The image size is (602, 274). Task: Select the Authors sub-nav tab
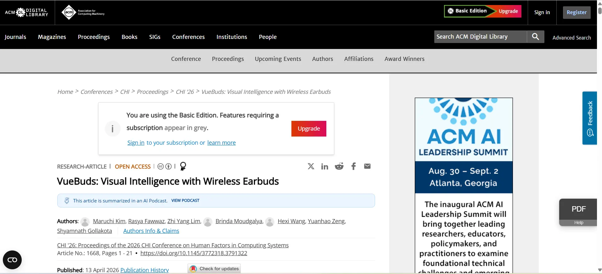(x=323, y=59)
